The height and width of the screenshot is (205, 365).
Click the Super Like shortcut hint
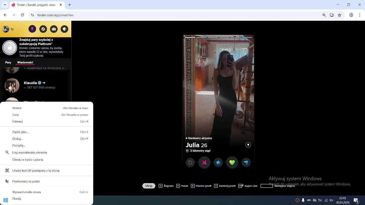[x=248, y=186]
